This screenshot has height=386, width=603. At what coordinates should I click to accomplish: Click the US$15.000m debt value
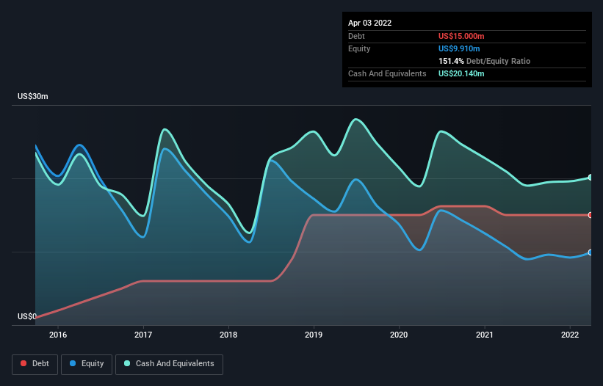[461, 36]
